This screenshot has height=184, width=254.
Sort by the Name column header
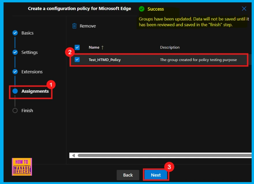(94, 47)
